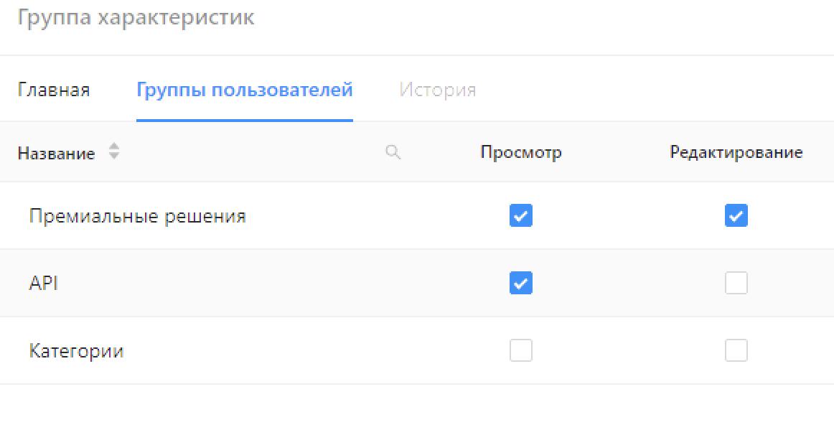The width and height of the screenshot is (834, 435).
Task: Click the Название column header
Action: [x=56, y=153]
